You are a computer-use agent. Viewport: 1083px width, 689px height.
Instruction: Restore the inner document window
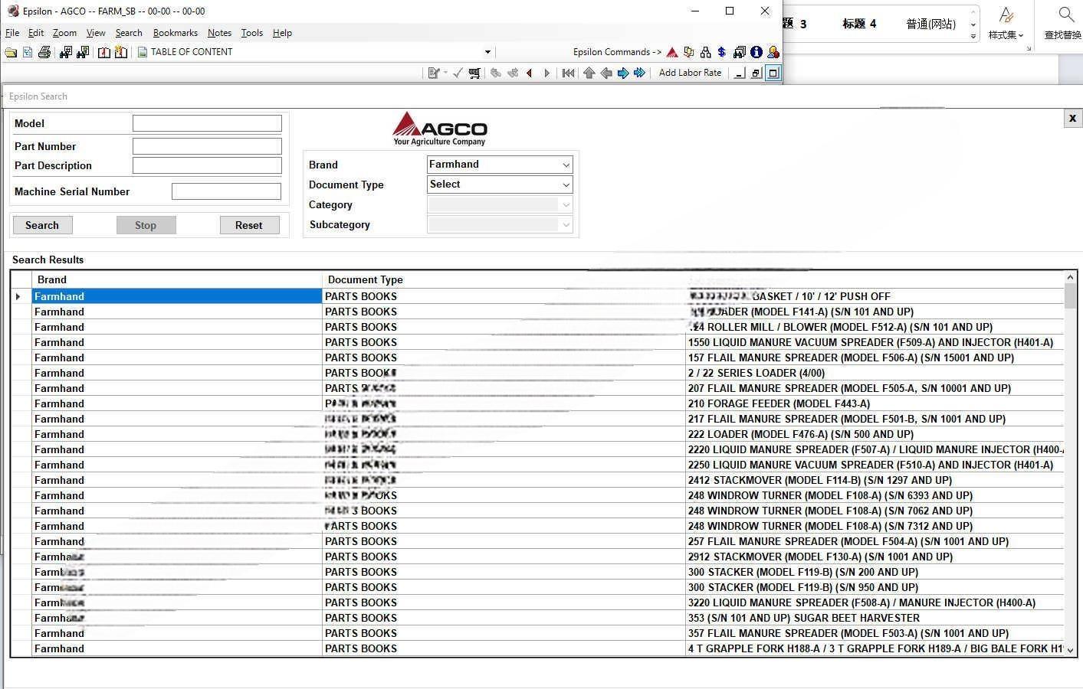(x=756, y=73)
